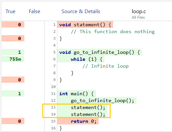Click go_to_infinite_loop(); call on line 12
The image size is (172, 132).
tap(102, 100)
